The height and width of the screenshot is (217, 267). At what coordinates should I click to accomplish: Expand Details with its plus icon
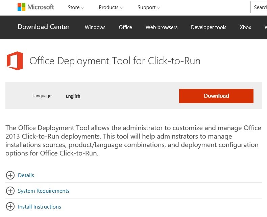10,175
